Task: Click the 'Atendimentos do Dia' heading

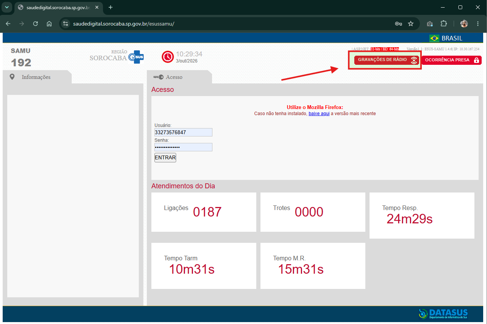Action: (183, 186)
